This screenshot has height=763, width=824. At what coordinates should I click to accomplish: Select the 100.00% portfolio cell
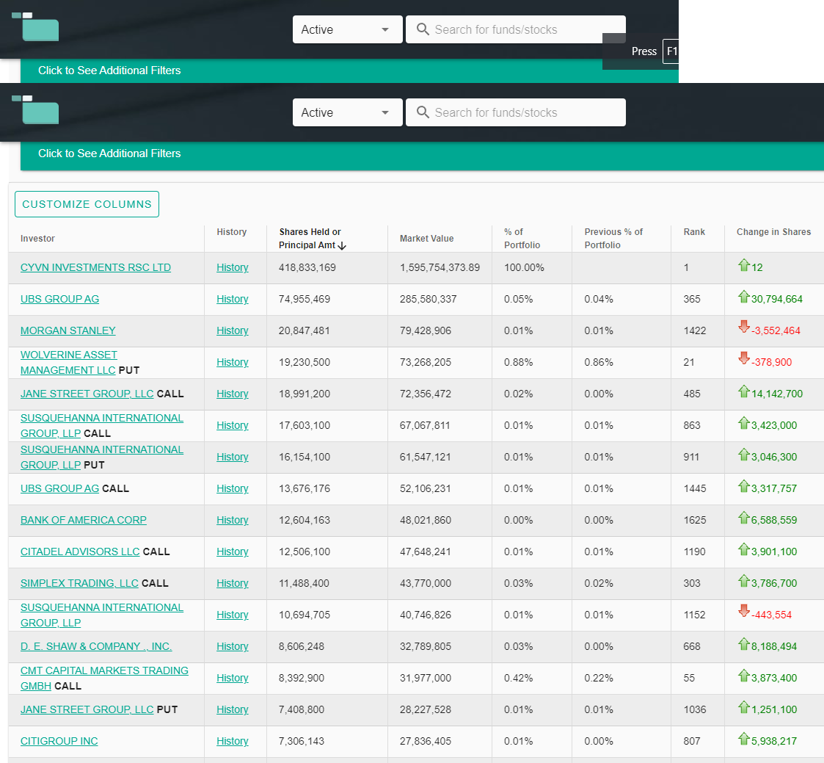click(524, 267)
